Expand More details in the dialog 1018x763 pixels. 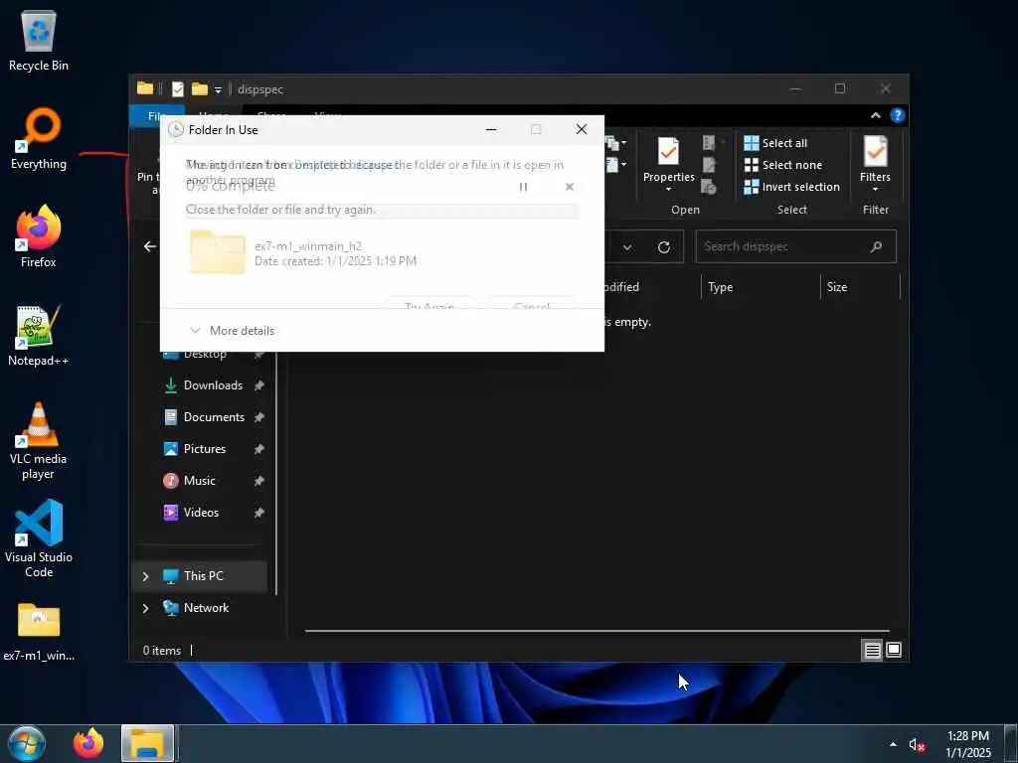coord(232,330)
